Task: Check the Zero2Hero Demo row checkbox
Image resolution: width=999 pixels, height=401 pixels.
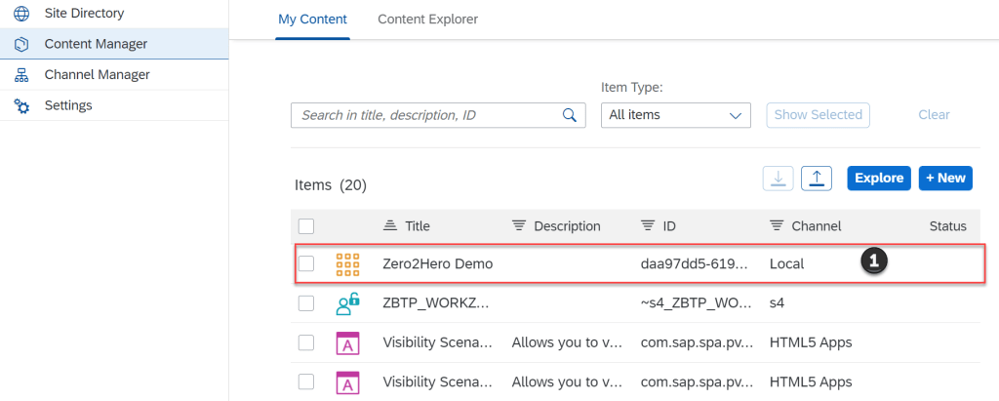Action: point(306,263)
